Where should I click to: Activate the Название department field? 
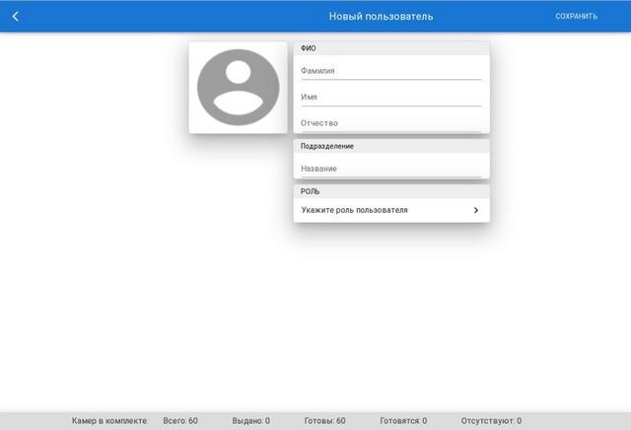tap(390, 169)
